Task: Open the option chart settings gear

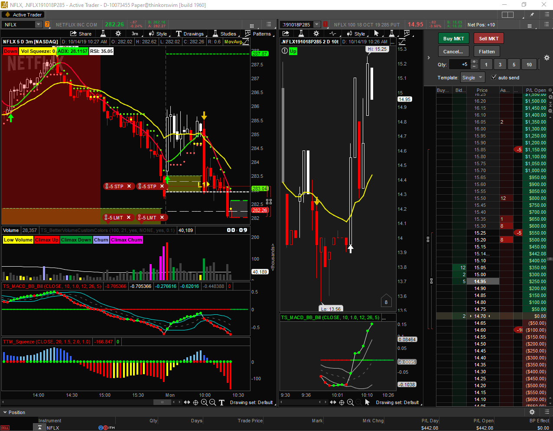Action: tap(316, 33)
